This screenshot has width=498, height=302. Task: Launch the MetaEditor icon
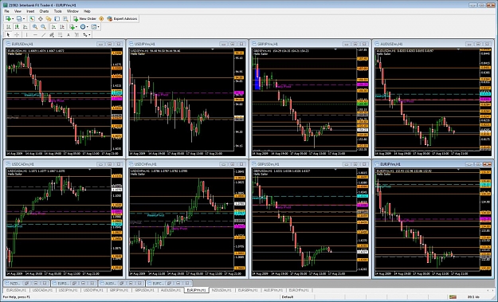click(101, 19)
